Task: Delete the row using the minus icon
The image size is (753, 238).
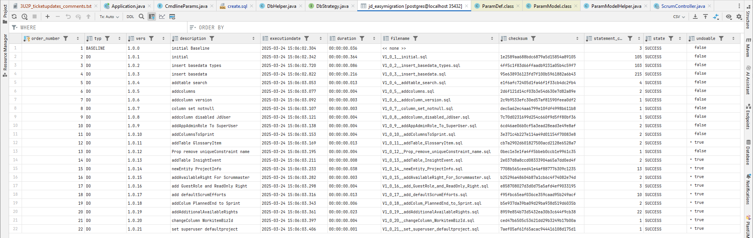Action: click(58, 16)
